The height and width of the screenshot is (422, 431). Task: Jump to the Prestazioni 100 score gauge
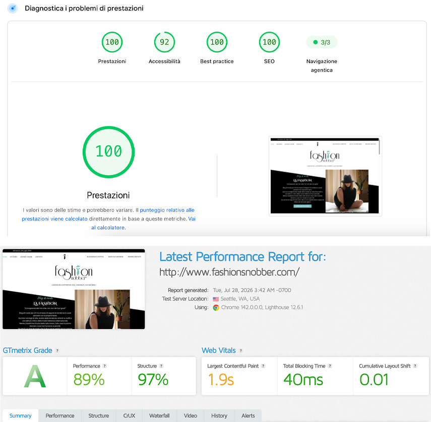tap(112, 42)
